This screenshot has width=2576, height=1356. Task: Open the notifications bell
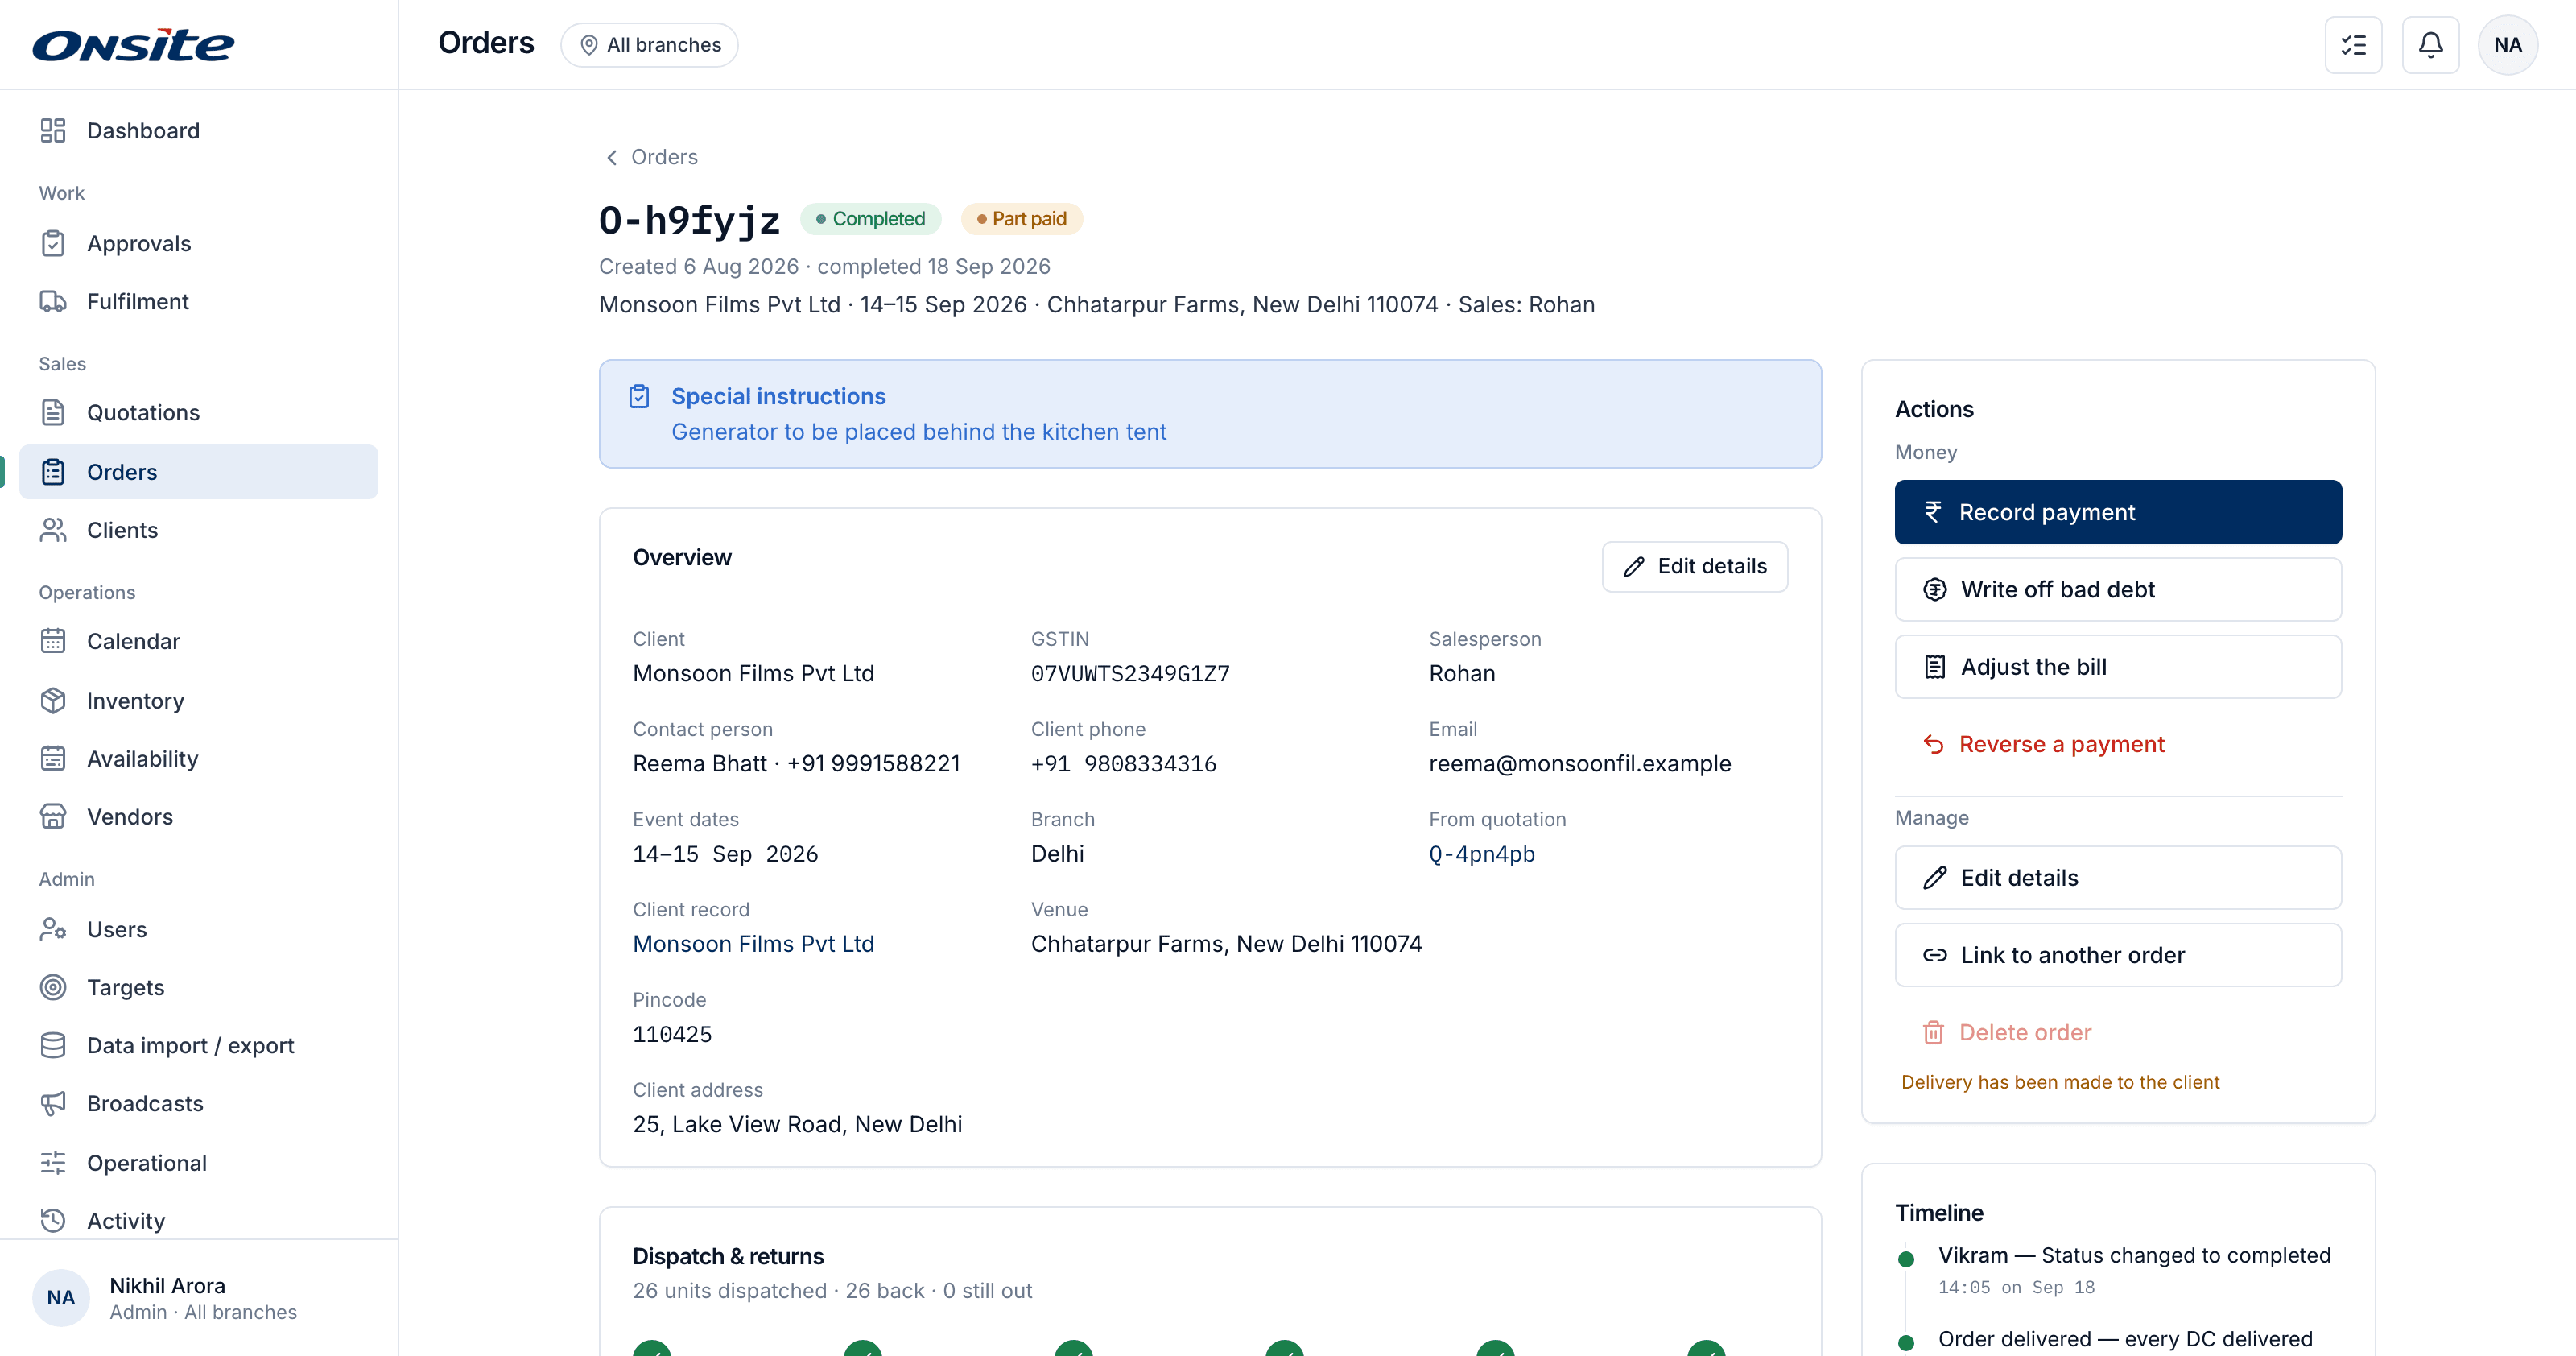coord(2430,45)
